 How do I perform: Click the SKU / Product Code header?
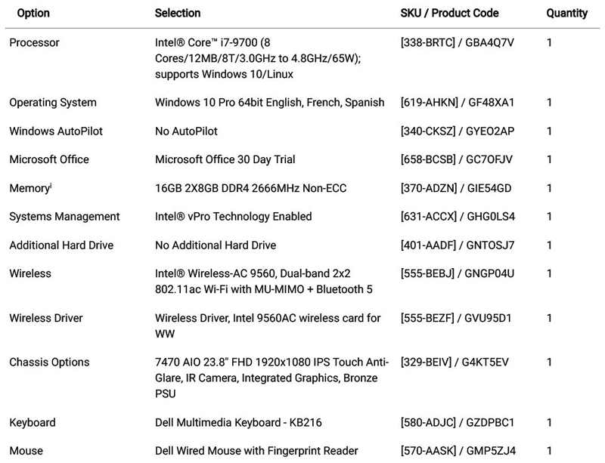click(449, 13)
